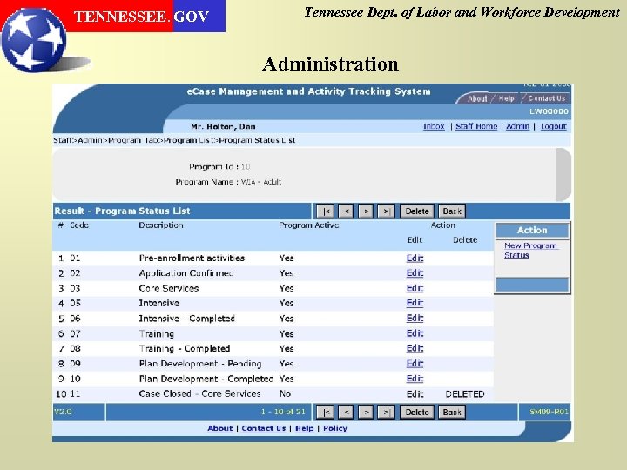This screenshot has height=470, width=627.
Task: Click the Program Active column header
Action: (308, 225)
